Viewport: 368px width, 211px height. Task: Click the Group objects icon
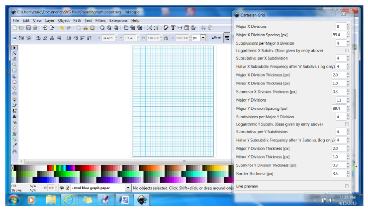pos(149,28)
